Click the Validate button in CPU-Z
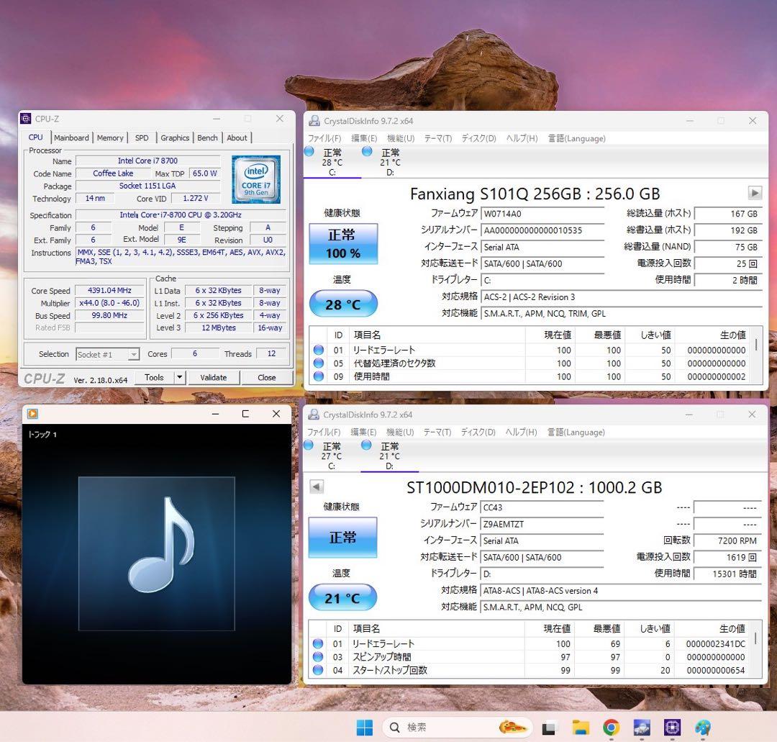The width and height of the screenshot is (777, 742). [213, 377]
